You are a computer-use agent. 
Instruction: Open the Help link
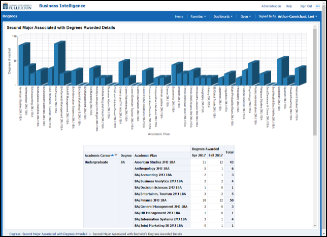(x=289, y=6)
